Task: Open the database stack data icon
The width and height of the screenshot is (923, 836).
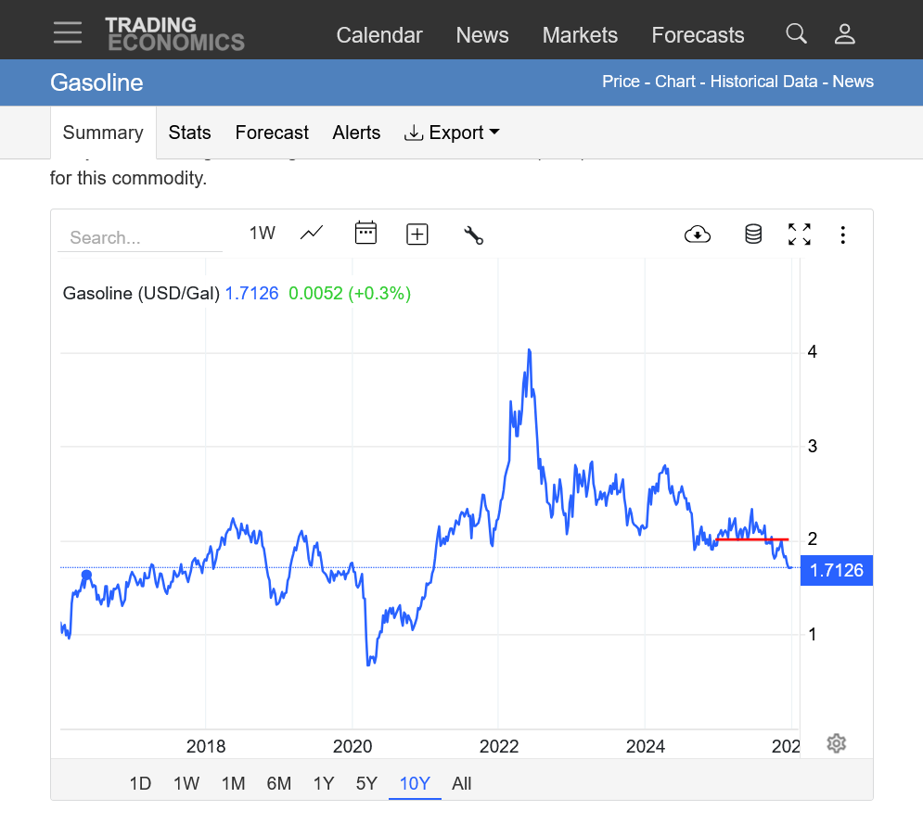Action: [x=753, y=234]
